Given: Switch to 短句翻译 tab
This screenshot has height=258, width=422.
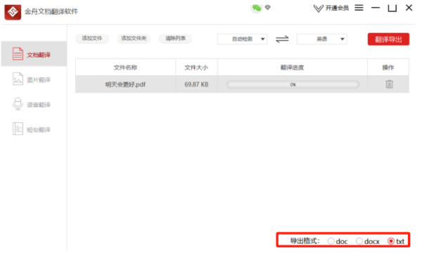Looking at the screenshot, I should point(32,129).
